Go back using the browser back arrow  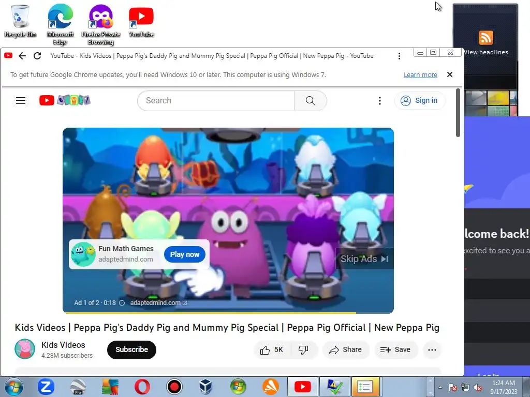[x=22, y=56]
